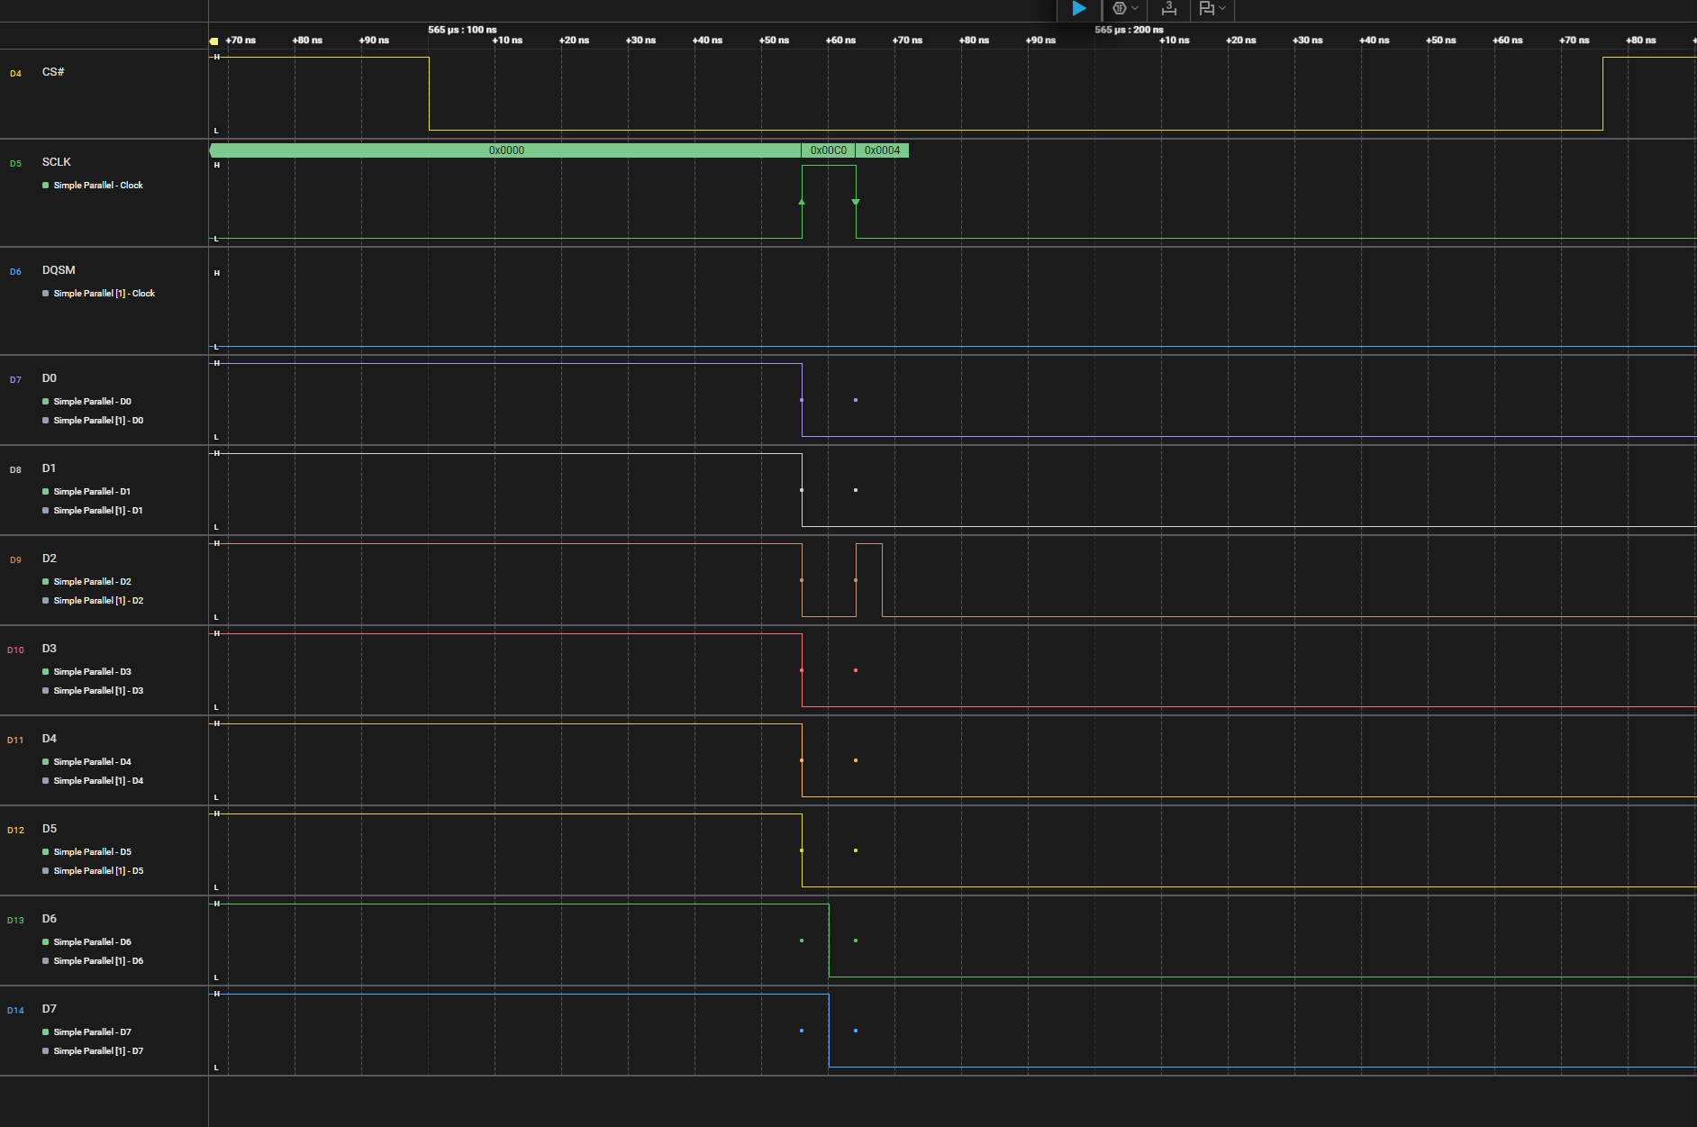Click Simple Parallel - Clock under SCLK
This screenshot has height=1127, width=1697.
98,186
